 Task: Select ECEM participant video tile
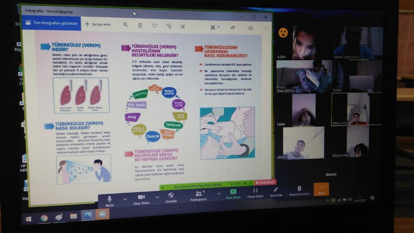click(357, 76)
